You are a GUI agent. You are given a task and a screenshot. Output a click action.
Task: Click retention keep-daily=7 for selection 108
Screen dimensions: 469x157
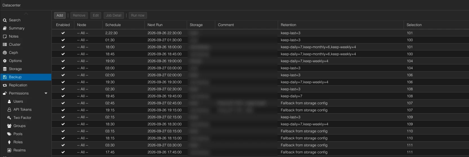(292, 96)
